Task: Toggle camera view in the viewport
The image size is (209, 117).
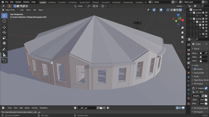Action: click(x=182, y=37)
